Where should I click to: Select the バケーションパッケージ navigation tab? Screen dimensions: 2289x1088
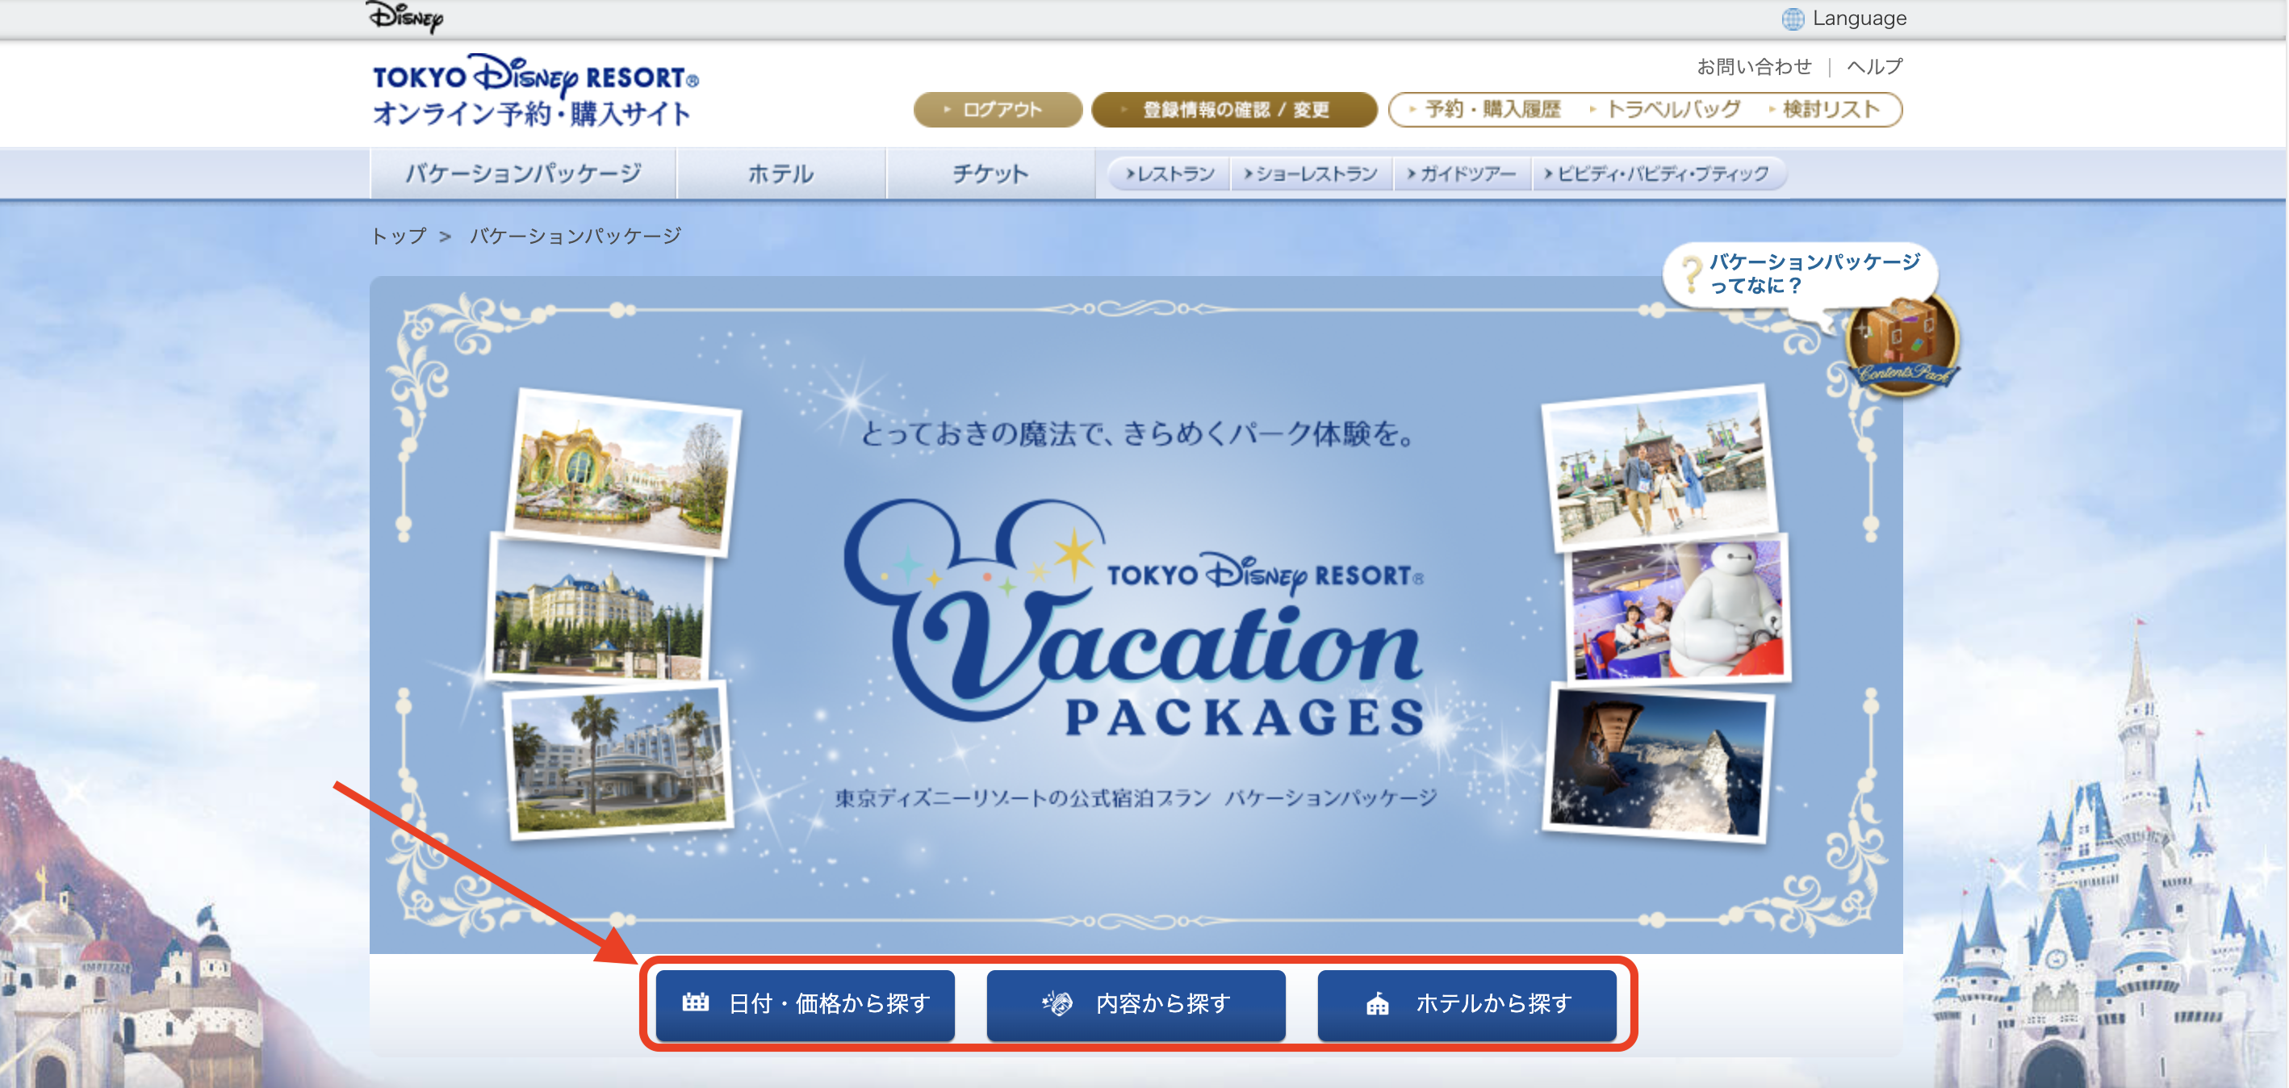point(523,174)
